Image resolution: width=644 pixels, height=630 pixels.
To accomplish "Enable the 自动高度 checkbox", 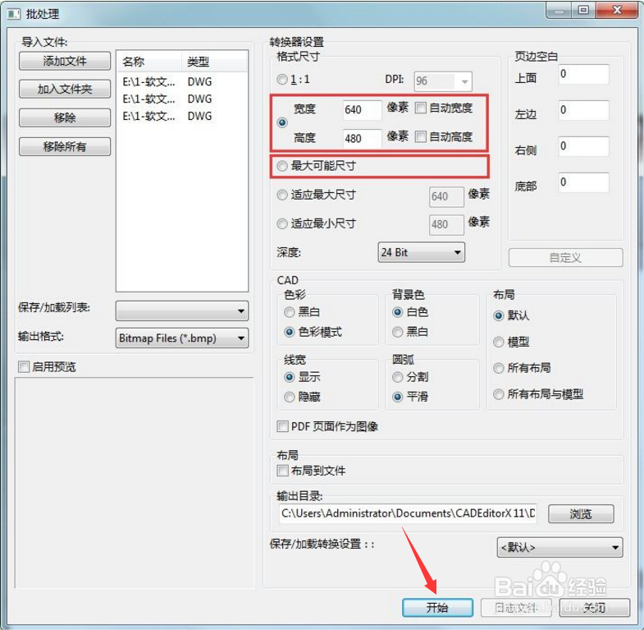I will 421,136.
